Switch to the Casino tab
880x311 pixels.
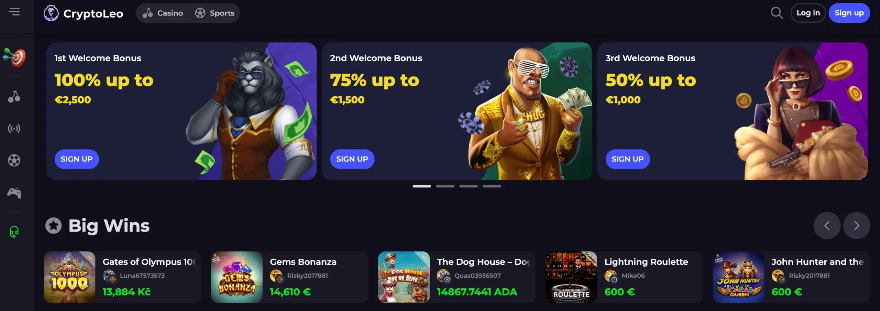tap(163, 13)
